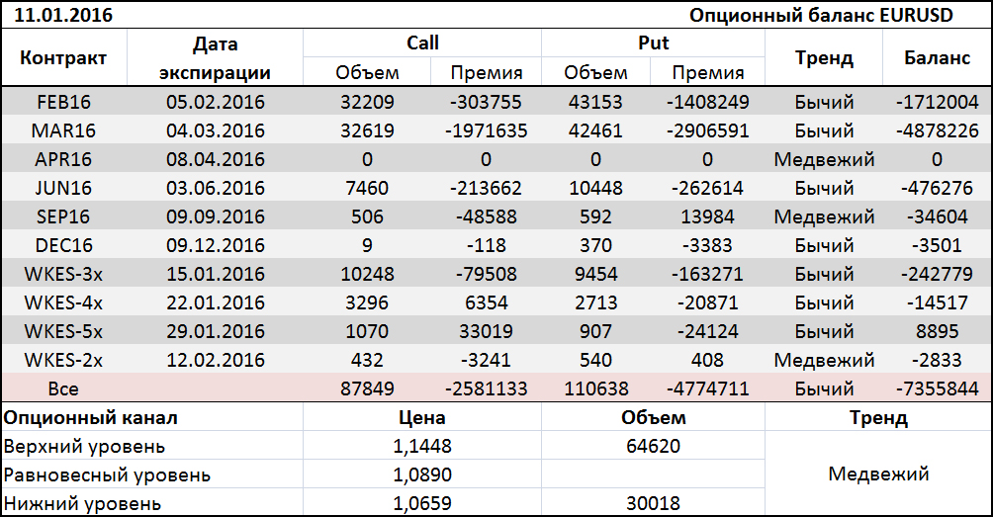Select the DEC16 balance value -3501
This screenshot has width=993, height=517.
[x=937, y=245]
